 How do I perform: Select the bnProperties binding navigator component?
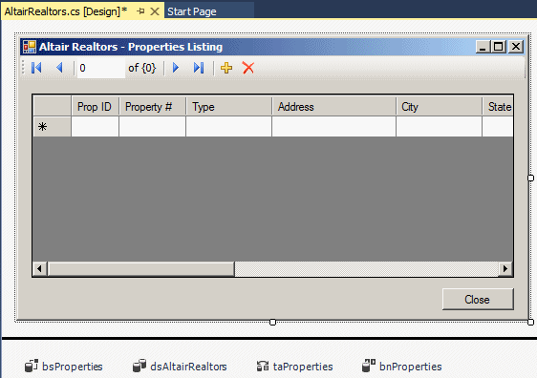pyautogui.click(x=402, y=366)
